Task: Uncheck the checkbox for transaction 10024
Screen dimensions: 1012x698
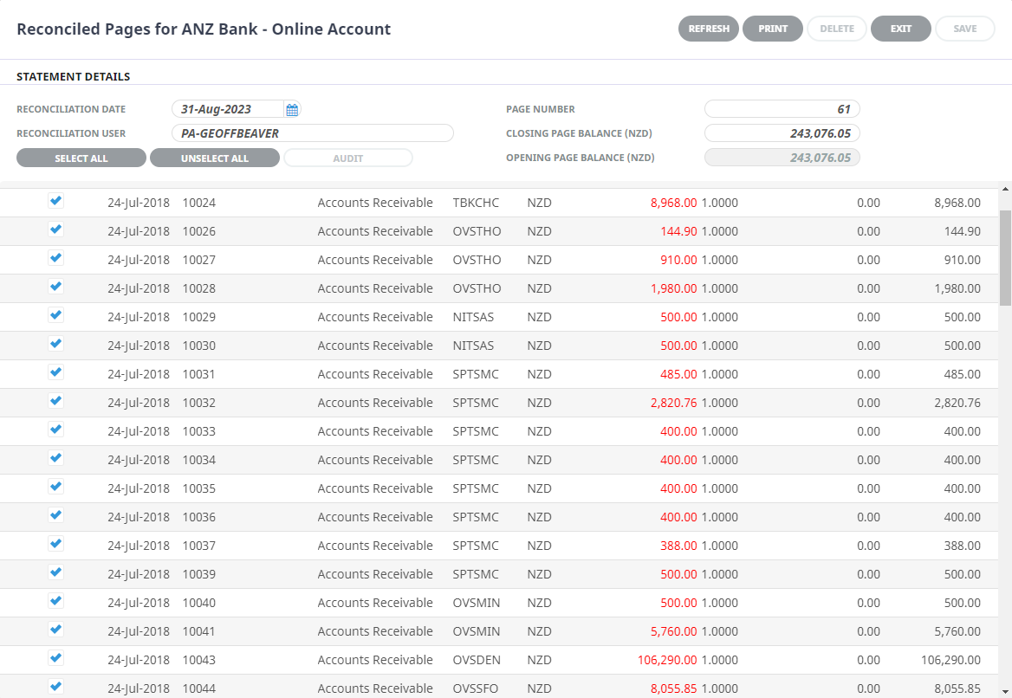Action: click(x=55, y=202)
